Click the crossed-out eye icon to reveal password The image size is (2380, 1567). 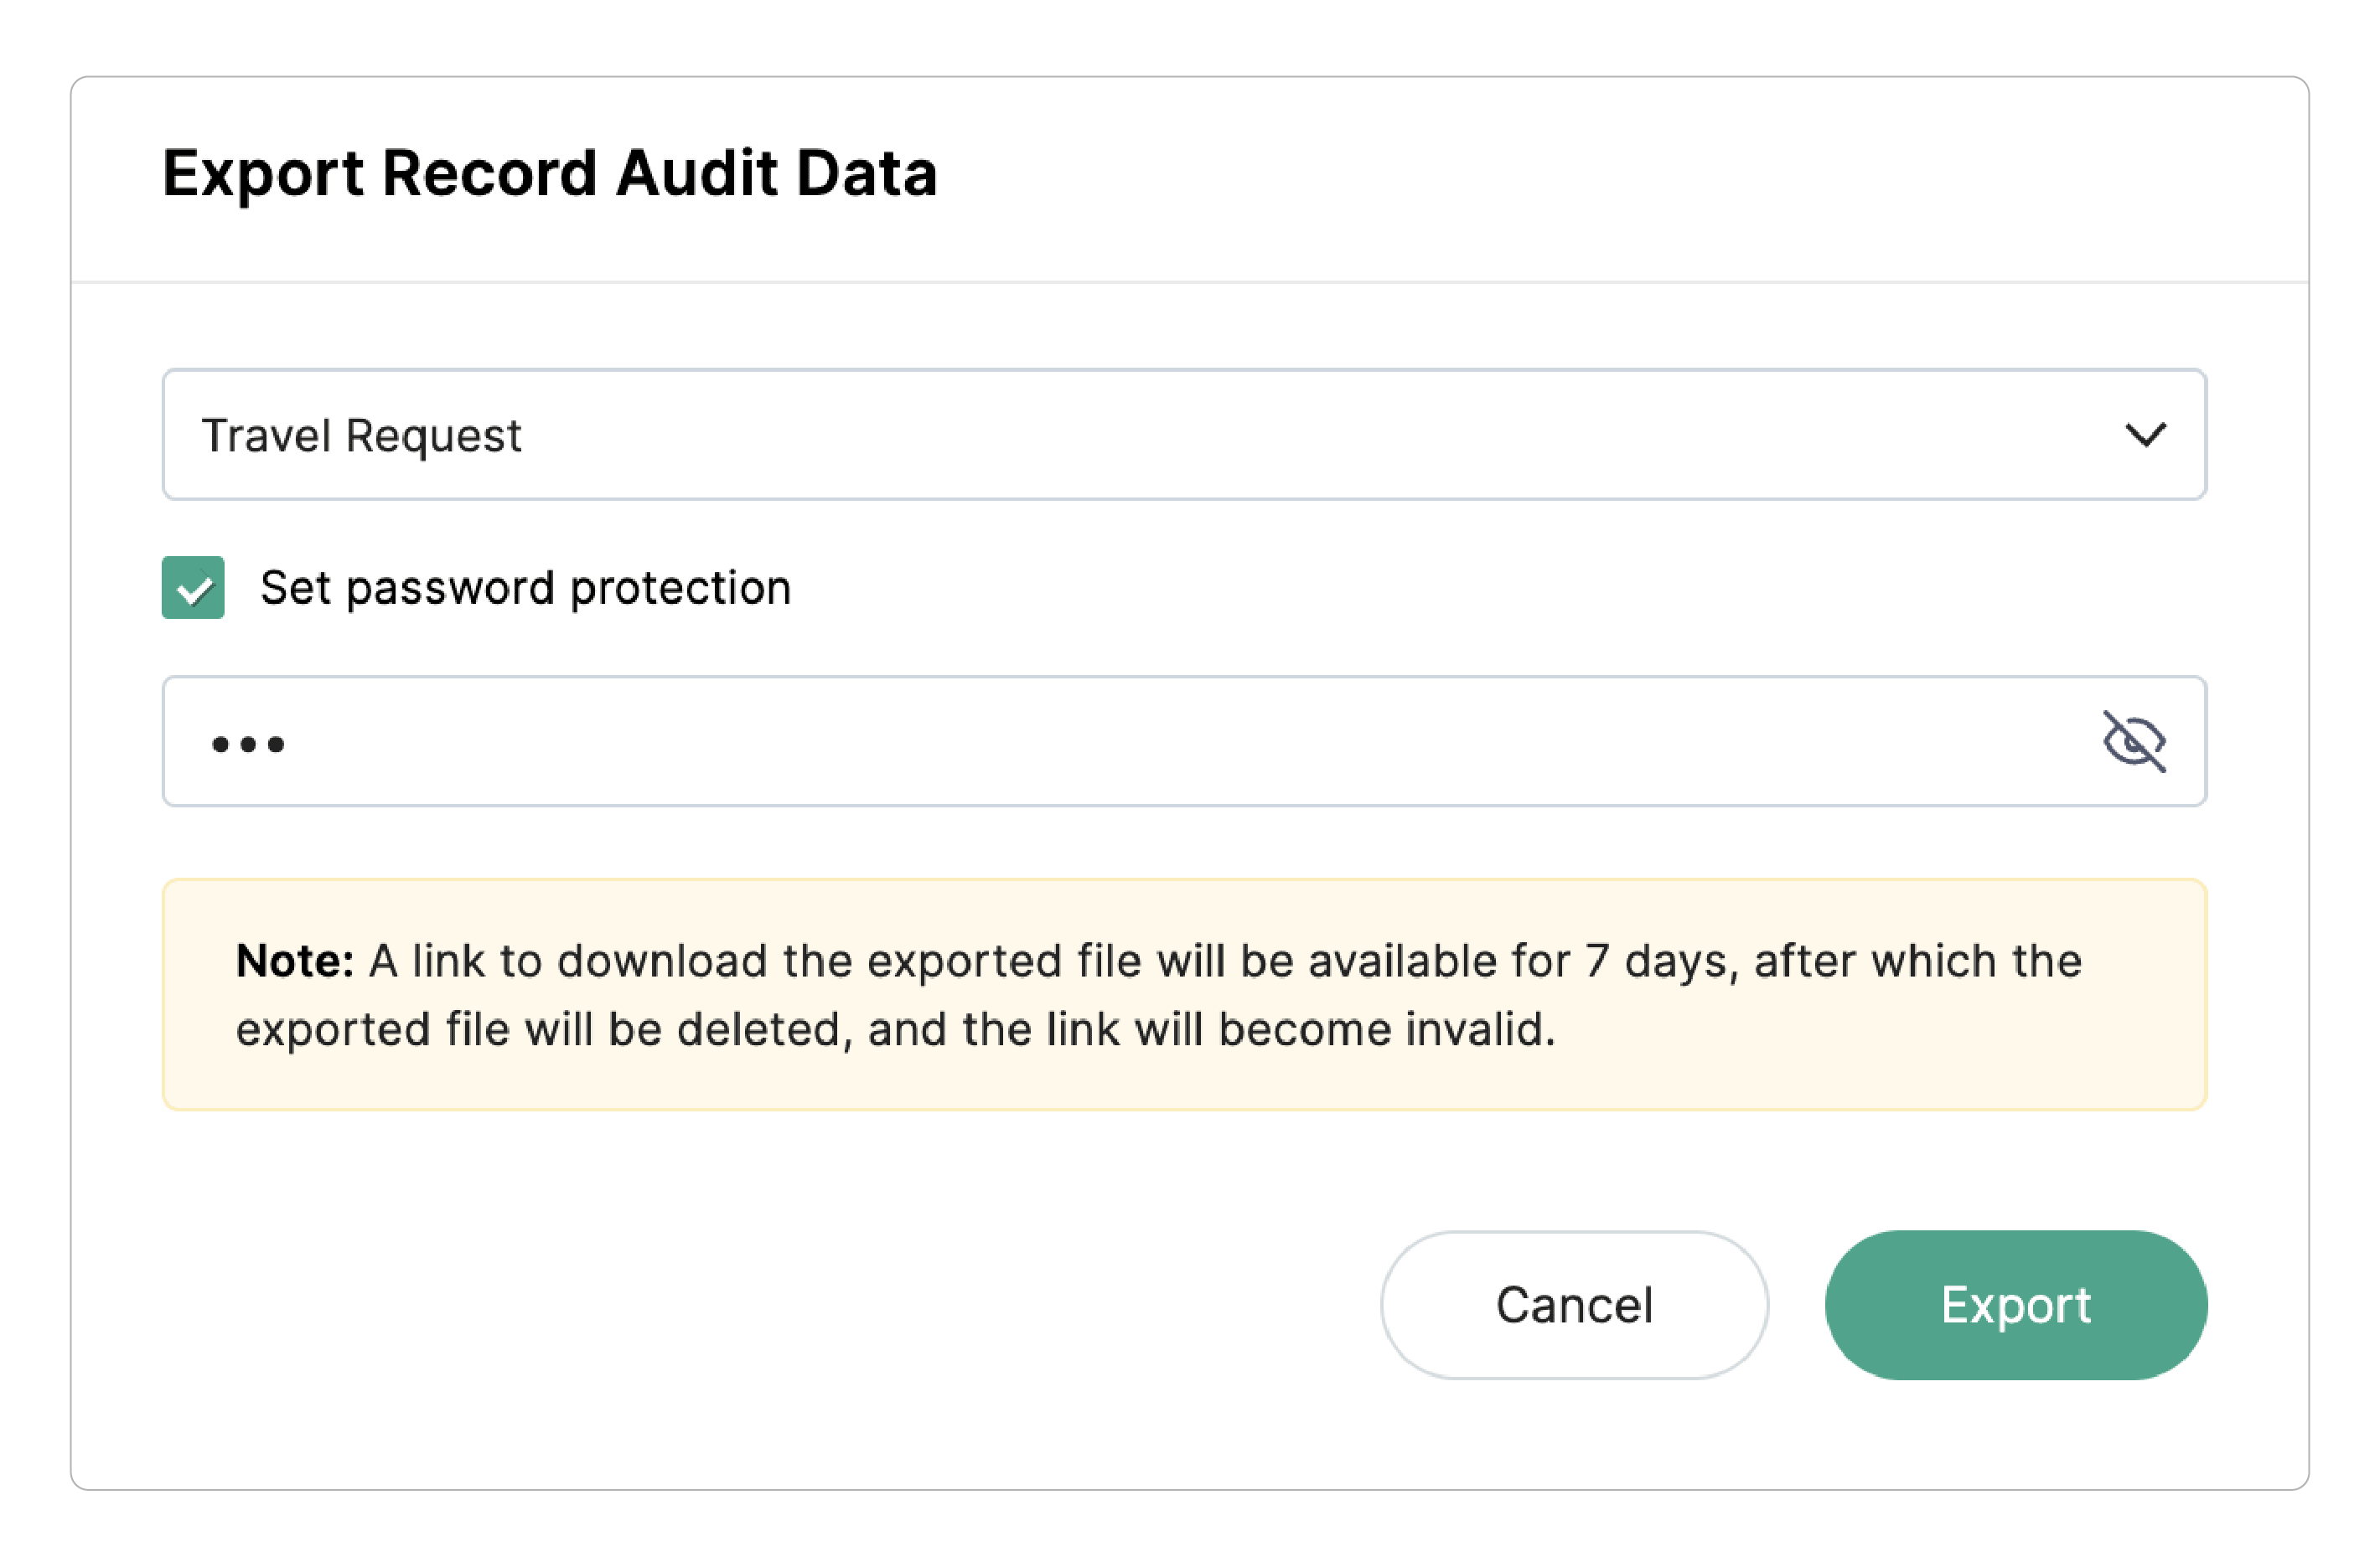point(2134,741)
